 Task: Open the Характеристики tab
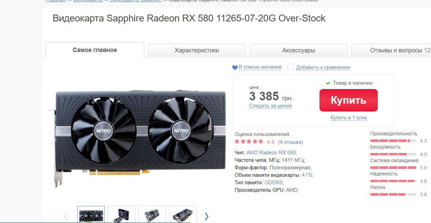point(197,50)
